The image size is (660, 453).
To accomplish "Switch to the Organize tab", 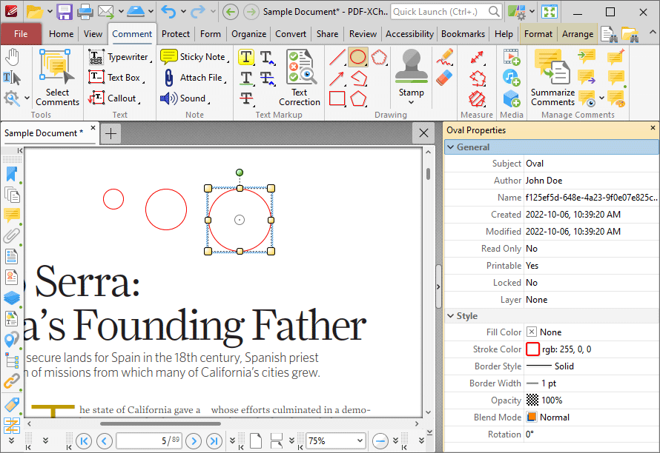I will [x=248, y=34].
